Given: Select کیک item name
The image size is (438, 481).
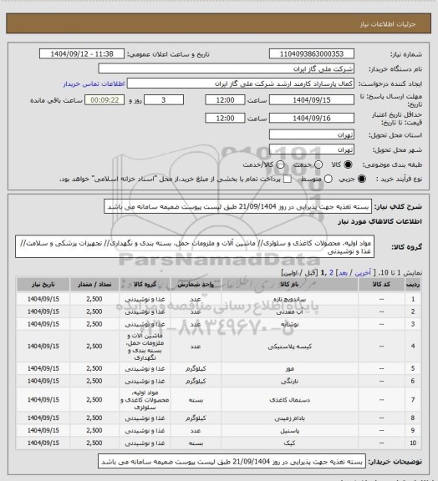Looking at the screenshot, I should click(x=289, y=443).
